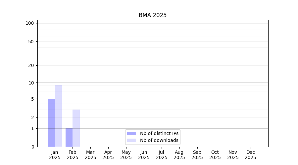Click the 'Mar 2025' axis tick label
Screen dimensions: 298x165
point(90,155)
